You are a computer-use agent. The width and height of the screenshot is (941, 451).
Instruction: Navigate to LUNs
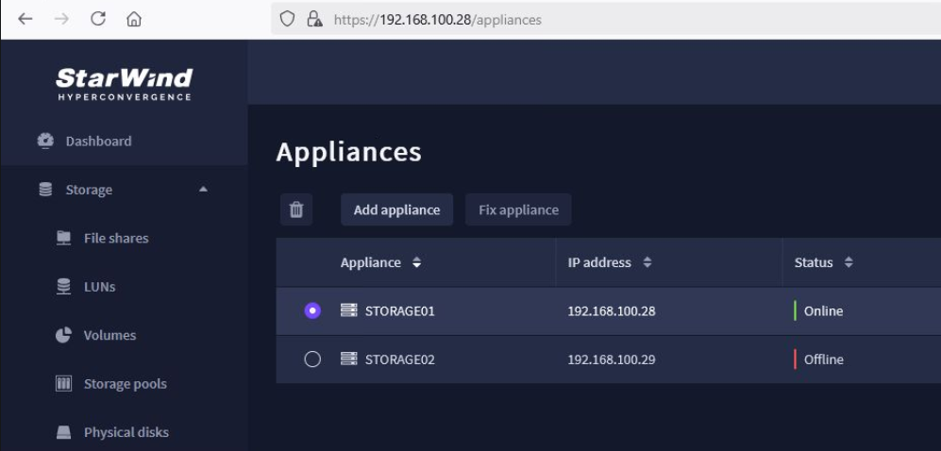100,287
